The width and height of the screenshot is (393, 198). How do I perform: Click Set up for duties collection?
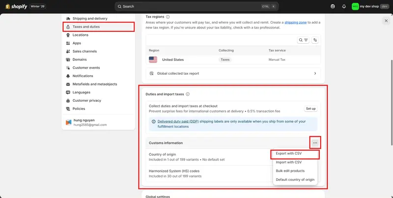[x=310, y=109]
